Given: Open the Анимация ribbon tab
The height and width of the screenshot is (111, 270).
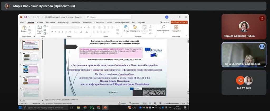Looking at the screenshot, I should [87, 22].
